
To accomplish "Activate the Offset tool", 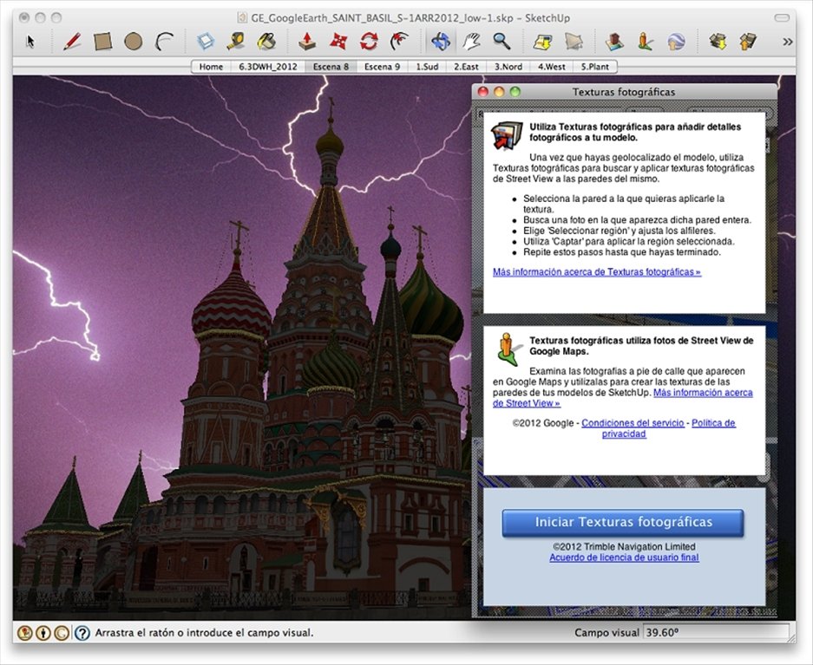I will tap(399, 42).
